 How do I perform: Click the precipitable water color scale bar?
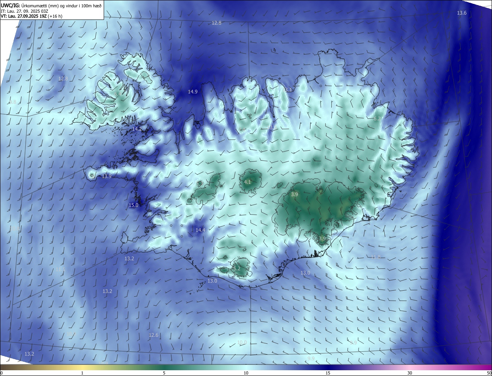pos(246,367)
